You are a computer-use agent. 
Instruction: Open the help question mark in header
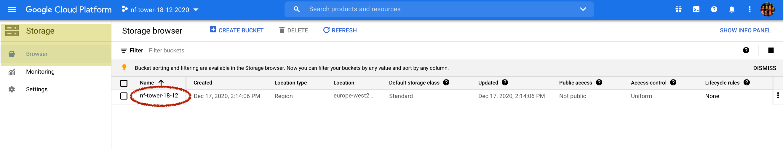point(714,10)
